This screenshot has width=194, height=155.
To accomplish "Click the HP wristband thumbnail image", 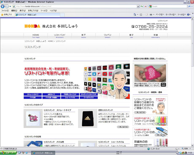I will tap(33, 118).
